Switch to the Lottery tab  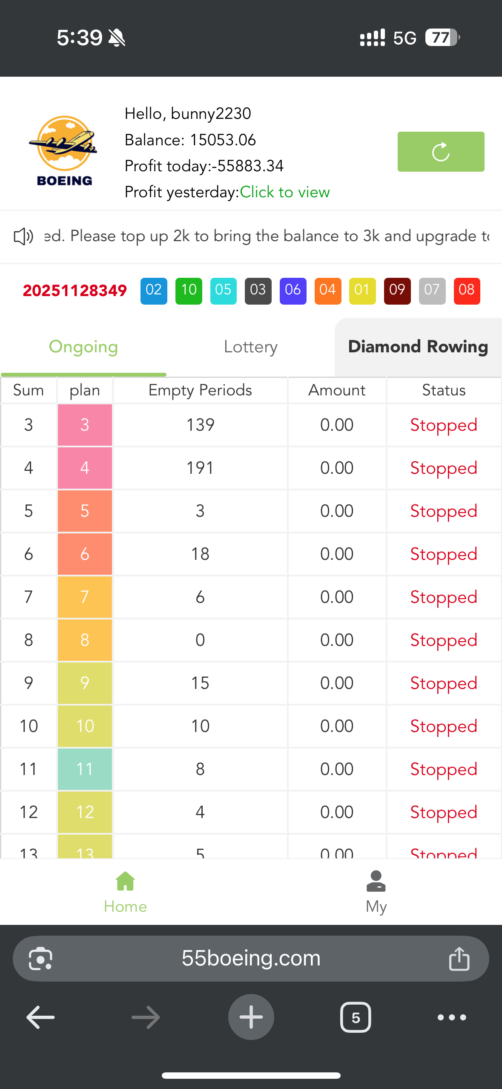[x=251, y=347]
